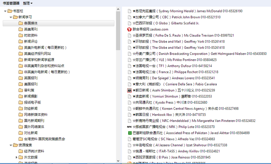The height and width of the screenshot is (164, 271).
Task: Select the 经济统计资料 folder
Action: pos(34,151)
